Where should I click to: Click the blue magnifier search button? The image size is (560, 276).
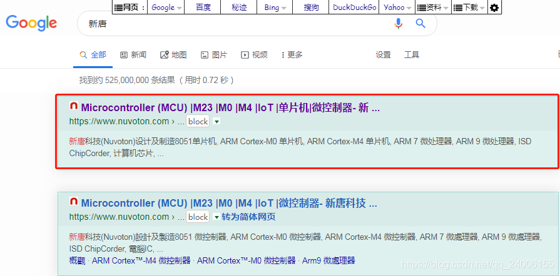click(420, 24)
